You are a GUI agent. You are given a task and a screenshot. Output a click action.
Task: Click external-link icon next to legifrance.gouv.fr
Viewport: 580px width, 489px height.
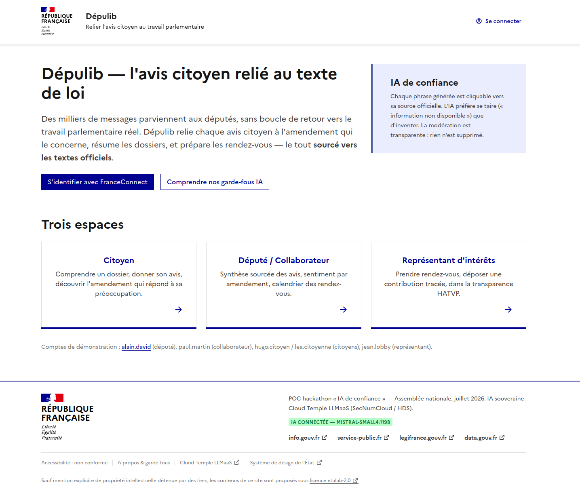pos(451,437)
